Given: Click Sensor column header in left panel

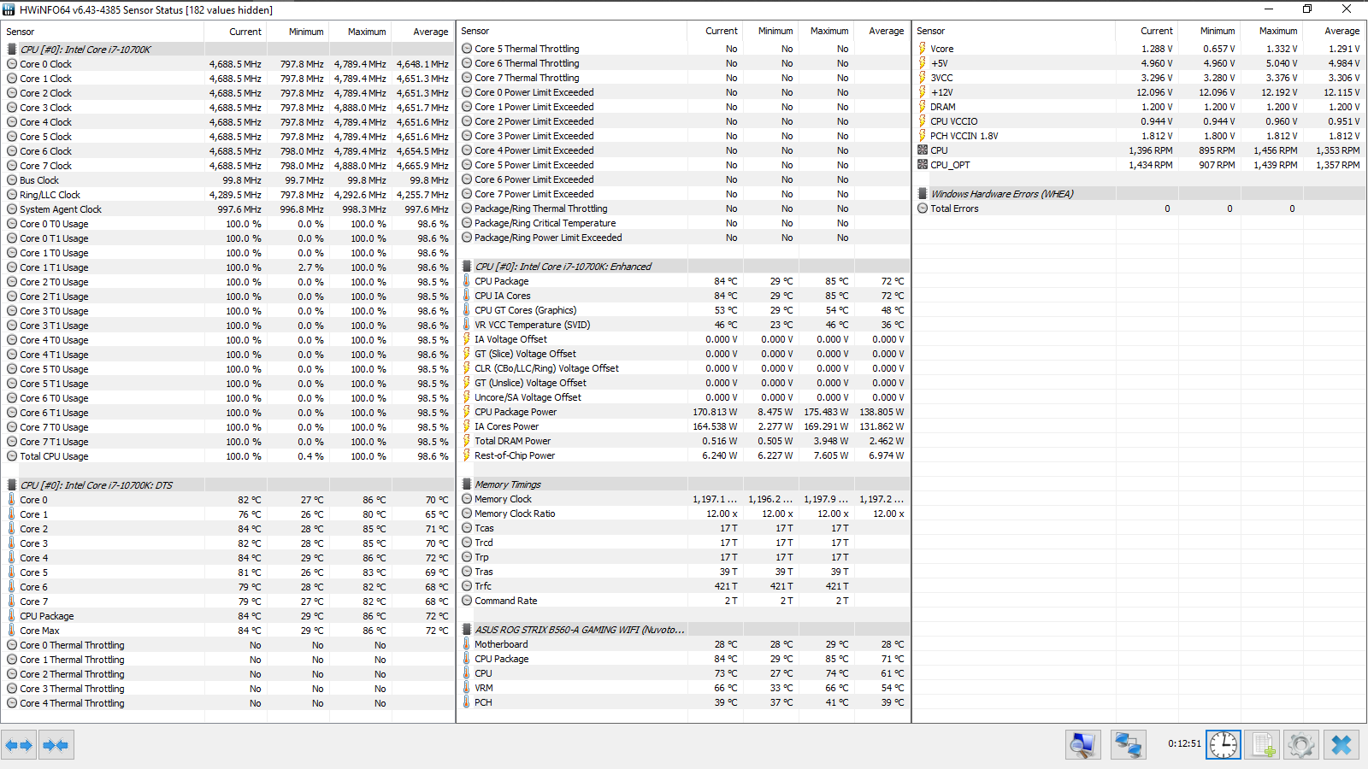Looking at the screenshot, I should coord(103,32).
